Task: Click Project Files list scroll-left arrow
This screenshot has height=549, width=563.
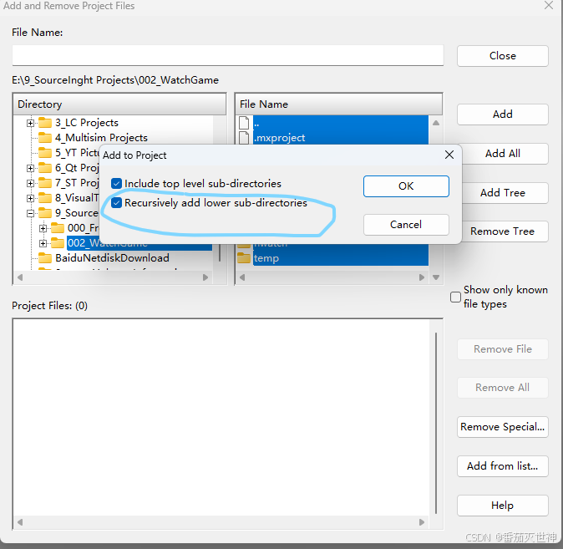Action: [20, 522]
